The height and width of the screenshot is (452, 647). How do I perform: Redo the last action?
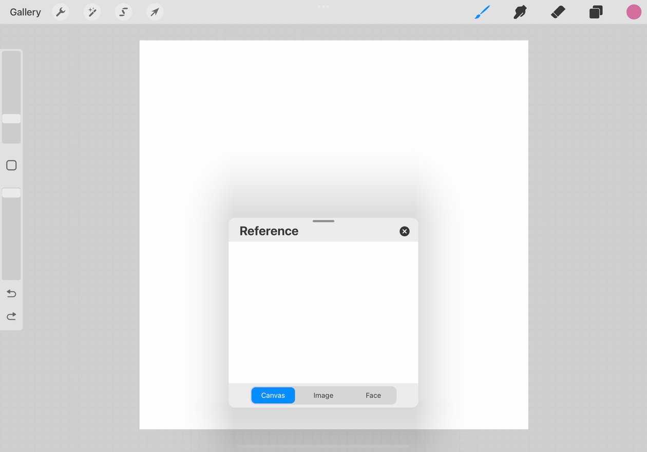tap(11, 316)
